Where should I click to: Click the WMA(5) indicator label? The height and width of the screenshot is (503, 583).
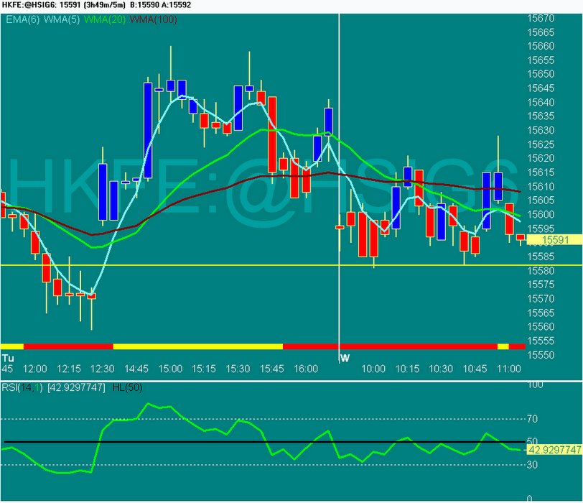[62, 19]
